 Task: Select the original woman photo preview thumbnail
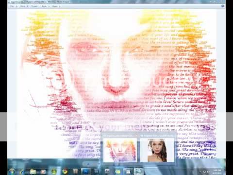tap(157, 150)
